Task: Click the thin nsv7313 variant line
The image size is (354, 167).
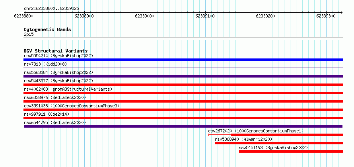Action: [x=183, y=68]
